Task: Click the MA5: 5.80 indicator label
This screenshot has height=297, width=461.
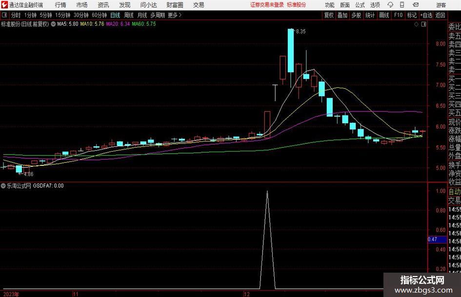Action: click(68, 24)
